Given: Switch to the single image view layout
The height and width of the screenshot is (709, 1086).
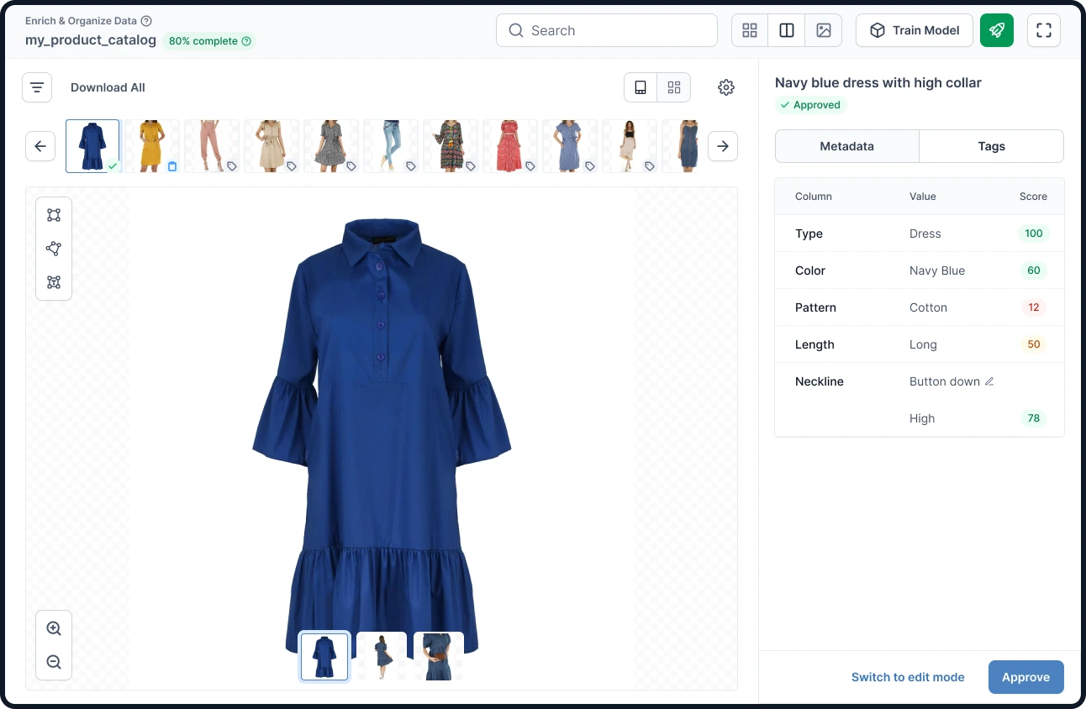Looking at the screenshot, I should tap(641, 87).
